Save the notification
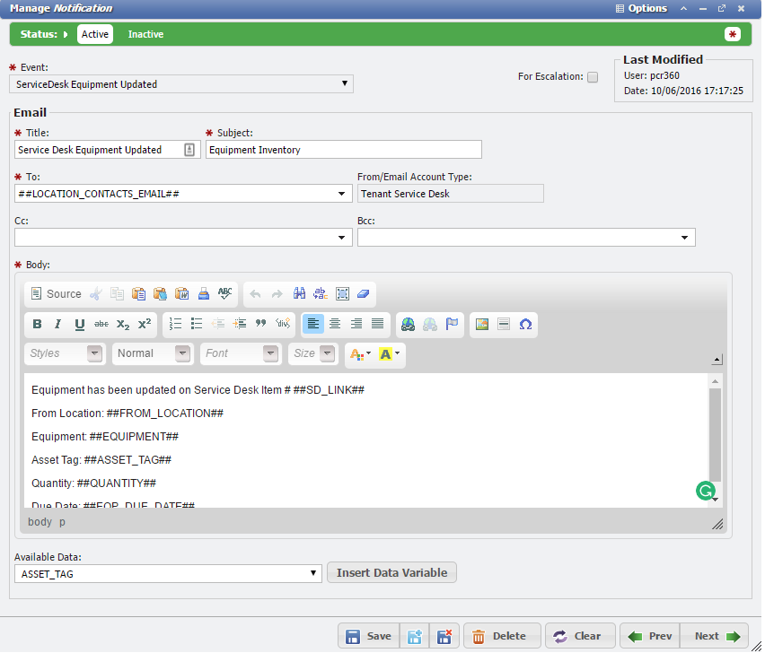Viewport: 765px width, 653px height. 368,635
